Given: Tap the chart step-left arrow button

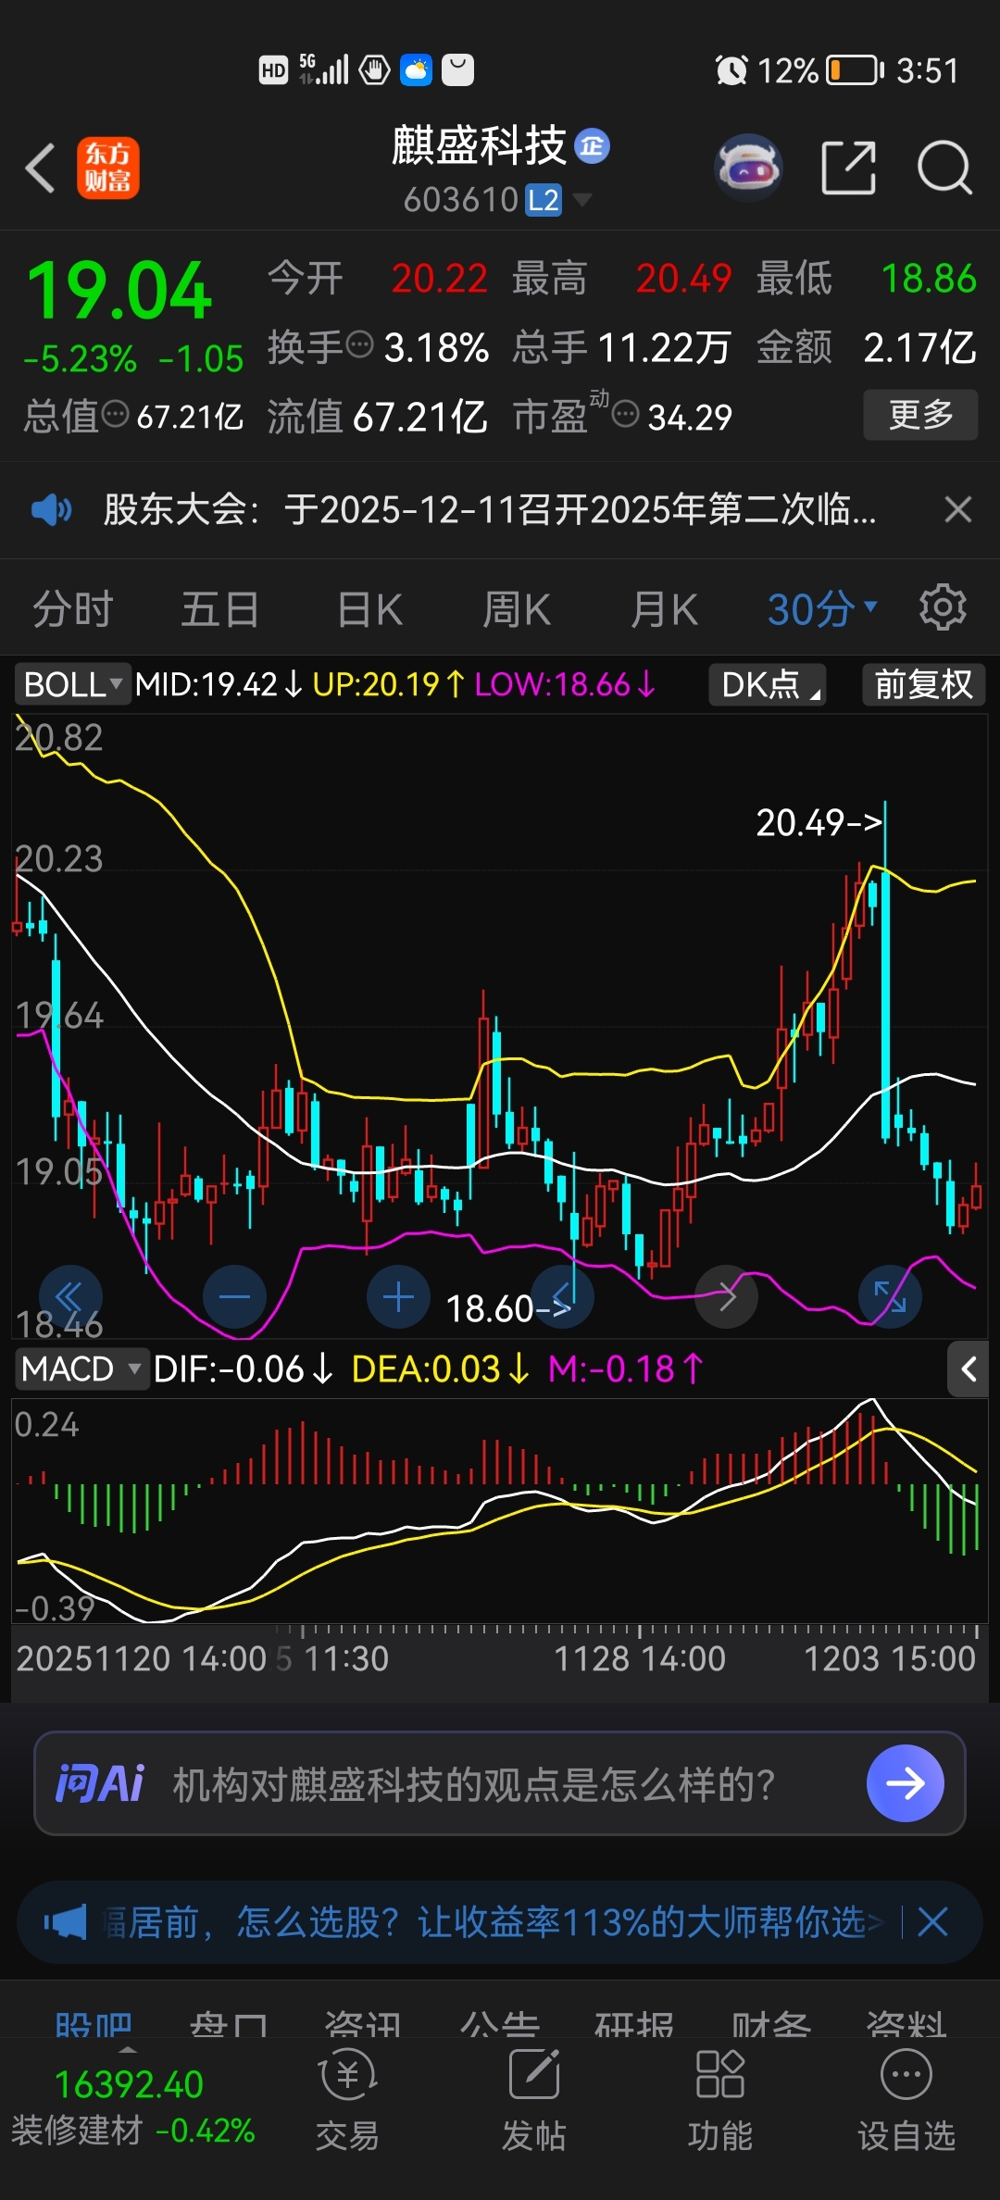Looking at the screenshot, I should pos(562,1296).
